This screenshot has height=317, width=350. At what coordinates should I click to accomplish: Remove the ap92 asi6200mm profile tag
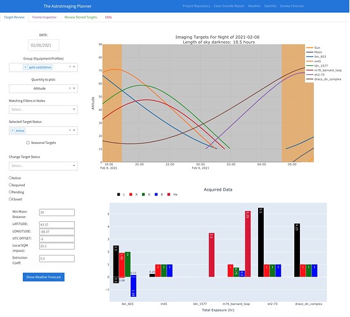(25, 67)
